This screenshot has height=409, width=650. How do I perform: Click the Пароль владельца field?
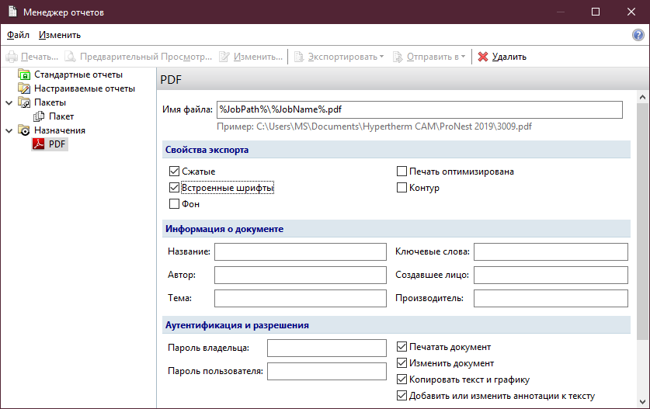pyautogui.click(x=327, y=348)
